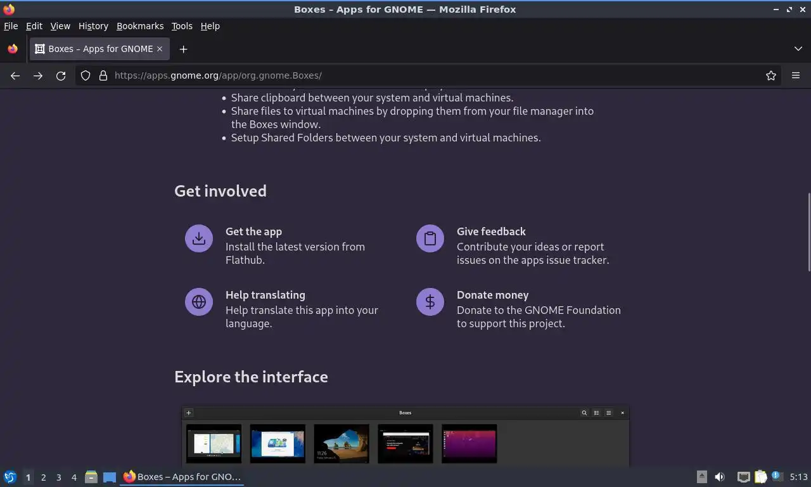This screenshot has height=487, width=811.
Task: Switch to workspace 2
Action: point(43,477)
